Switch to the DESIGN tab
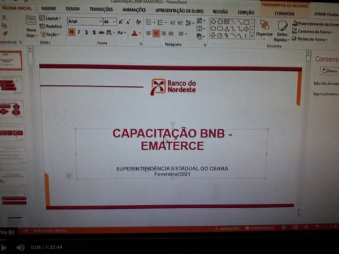The height and width of the screenshot is (254, 339). tap(72, 9)
